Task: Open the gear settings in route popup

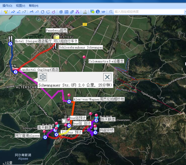Action: 43,77
